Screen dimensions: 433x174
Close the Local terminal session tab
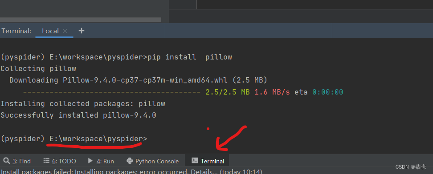tap(65, 31)
